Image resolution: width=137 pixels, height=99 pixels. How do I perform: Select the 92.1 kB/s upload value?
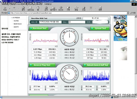pyautogui.click(x=104, y=49)
